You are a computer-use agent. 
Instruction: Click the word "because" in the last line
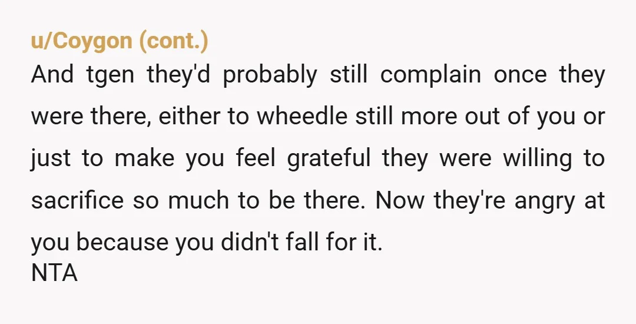coord(122,243)
